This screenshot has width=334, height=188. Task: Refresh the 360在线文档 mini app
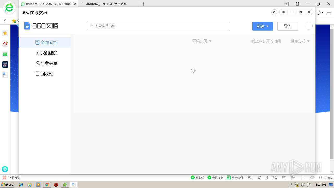(x=274, y=12)
